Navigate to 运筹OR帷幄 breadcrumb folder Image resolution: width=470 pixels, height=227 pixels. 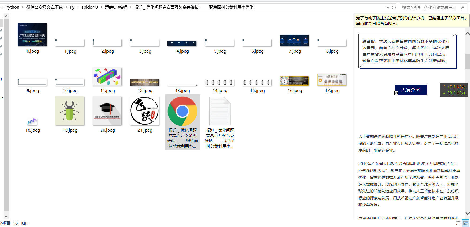point(116,7)
